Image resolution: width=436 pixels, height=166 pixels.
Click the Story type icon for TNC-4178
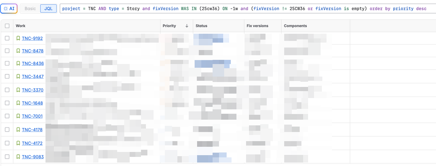point(18,129)
